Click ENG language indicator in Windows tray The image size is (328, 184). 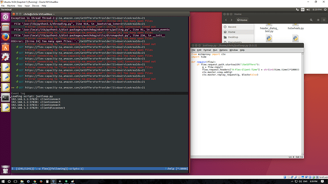pyautogui.click(x=305, y=182)
